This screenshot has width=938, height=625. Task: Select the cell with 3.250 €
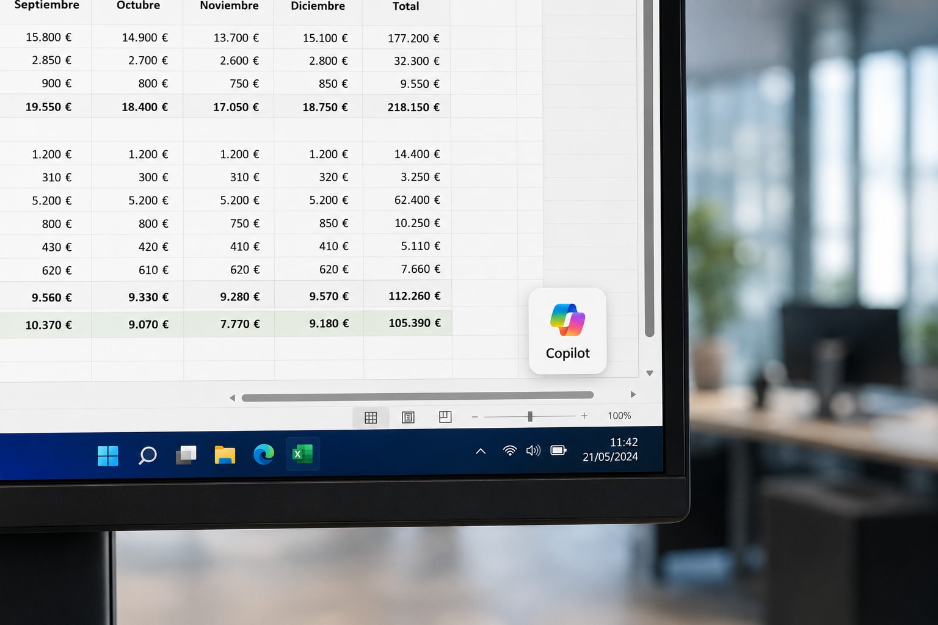pyautogui.click(x=407, y=177)
